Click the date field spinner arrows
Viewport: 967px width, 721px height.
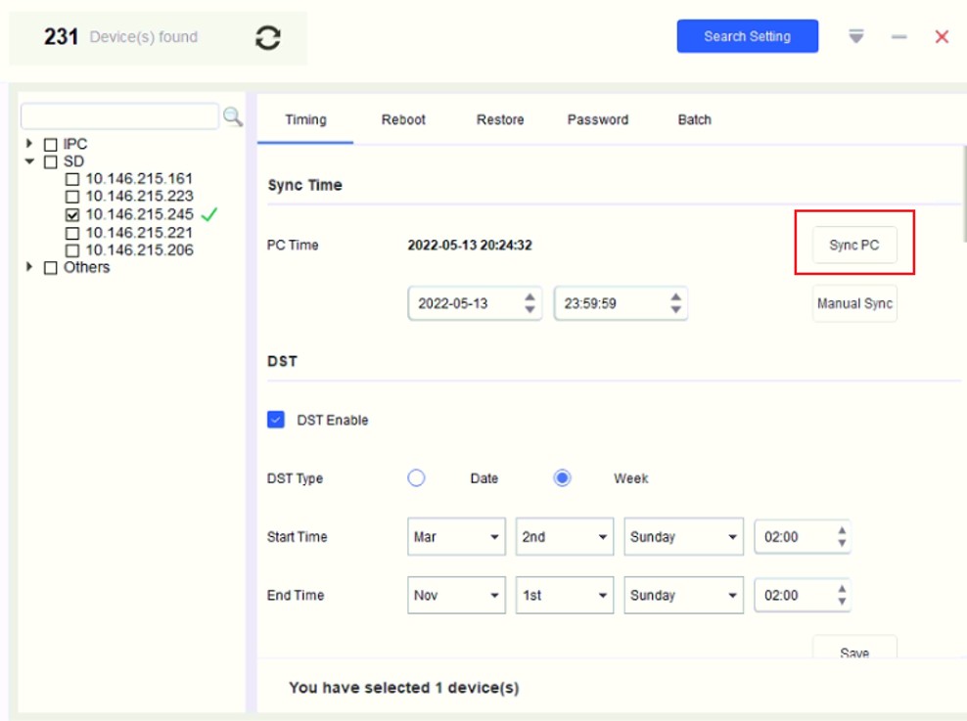click(530, 303)
